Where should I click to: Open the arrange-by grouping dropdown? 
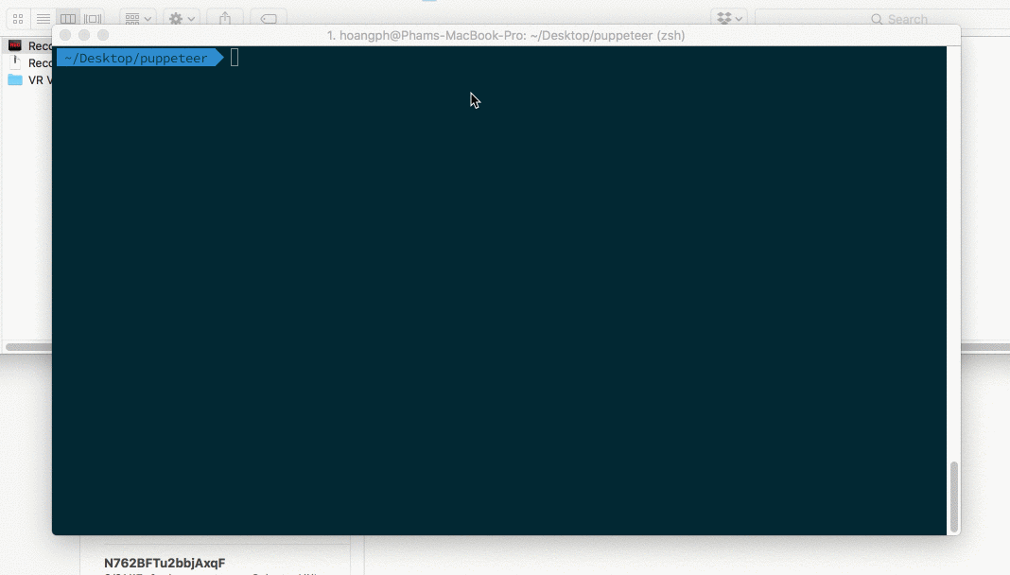(138, 19)
